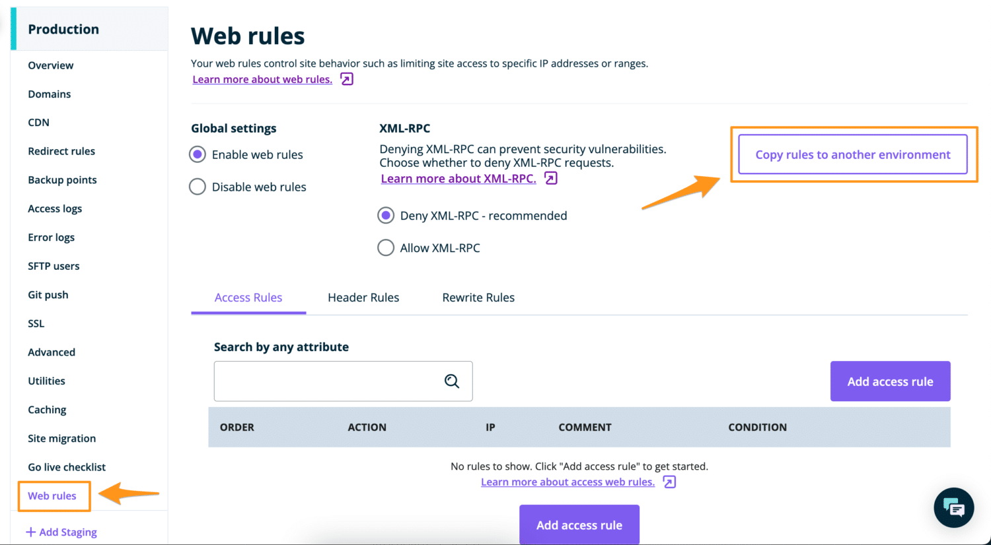This screenshot has height=545, width=991.
Task: Open the chat support bubble
Action: click(953, 507)
